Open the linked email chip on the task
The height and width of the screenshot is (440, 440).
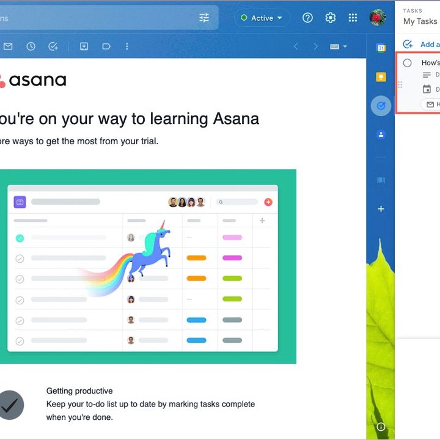[430, 105]
